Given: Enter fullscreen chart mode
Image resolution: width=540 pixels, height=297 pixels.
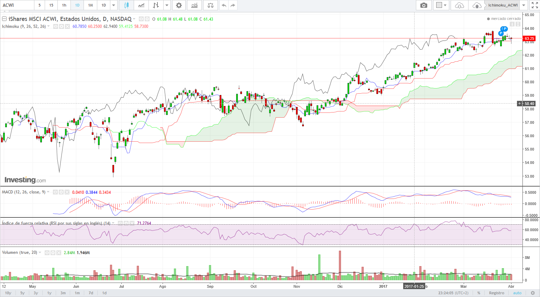Looking at the screenshot, I should coord(535,5).
